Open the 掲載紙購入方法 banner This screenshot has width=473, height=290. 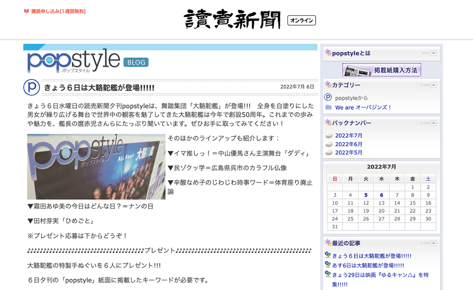click(x=382, y=70)
